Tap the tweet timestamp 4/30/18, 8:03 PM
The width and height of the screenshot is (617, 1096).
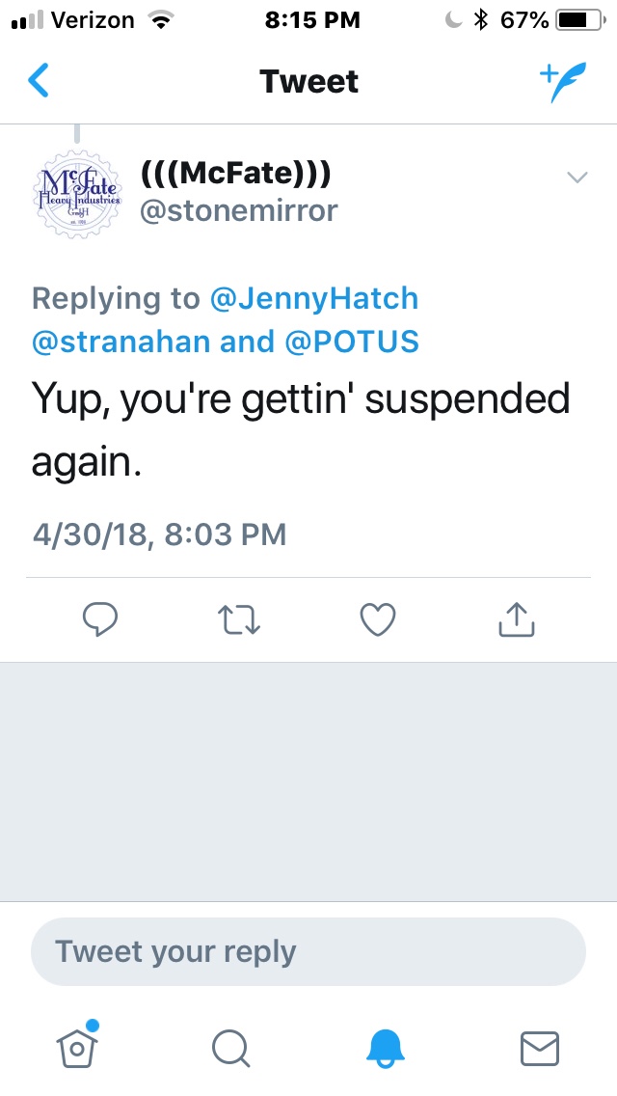159,534
